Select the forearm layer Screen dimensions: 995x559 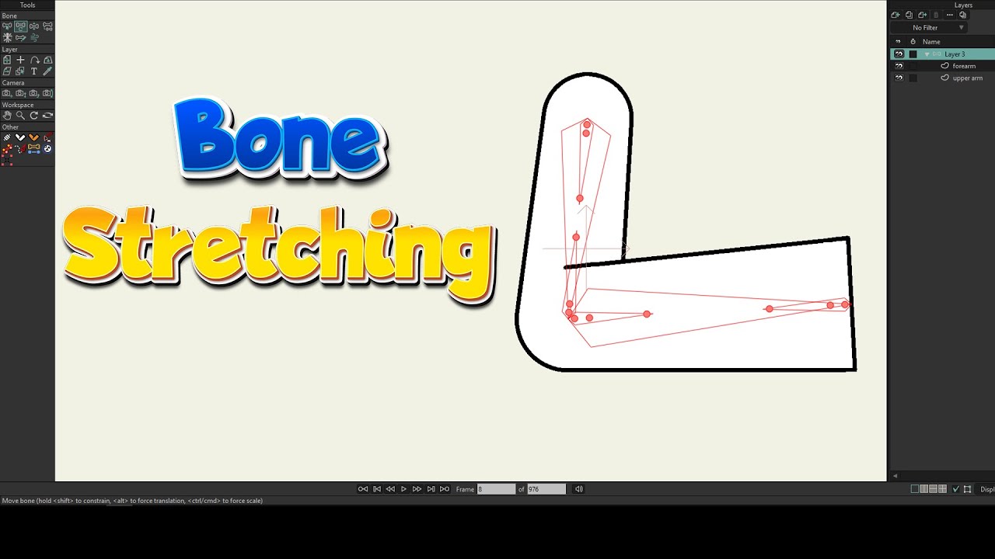(964, 66)
